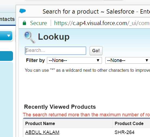Screen dimensions: 150x137
Task: Click the visual.force.com URL in the address bar
Action: pyautogui.click(x=102, y=23)
